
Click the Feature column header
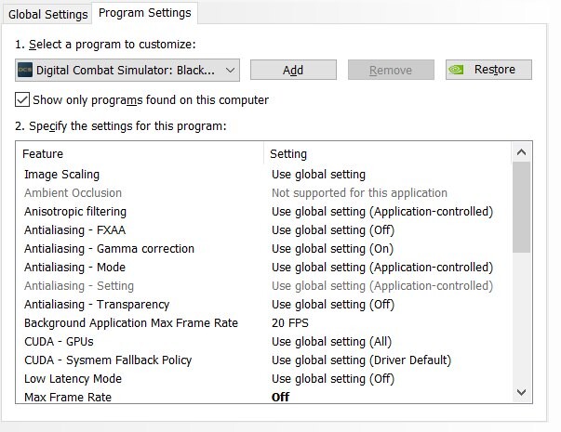(x=43, y=153)
